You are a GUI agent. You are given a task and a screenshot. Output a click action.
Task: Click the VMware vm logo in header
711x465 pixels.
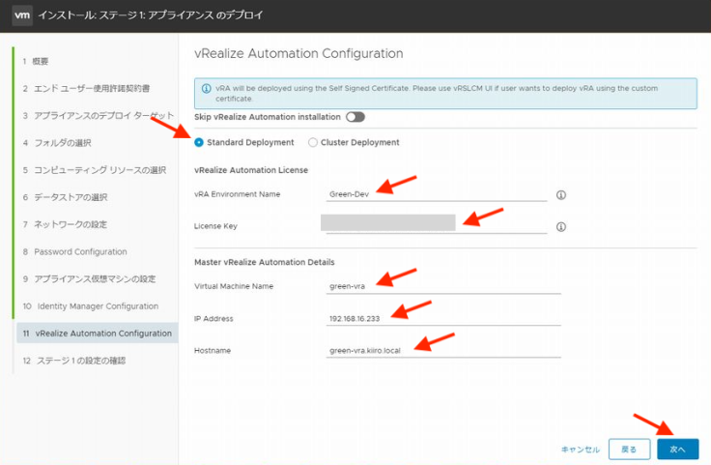(x=22, y=15)
